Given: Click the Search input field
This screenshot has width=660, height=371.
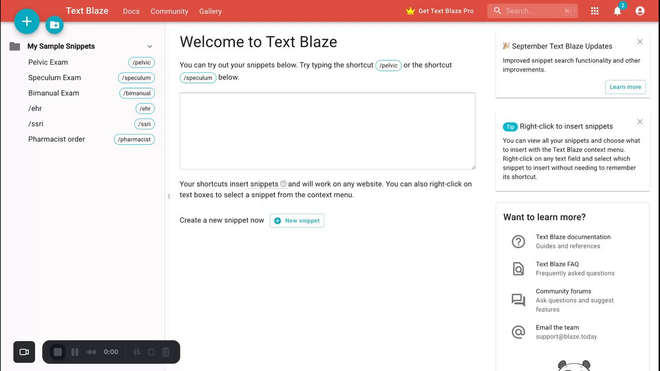Looking at the screenshot, I should pyautogui.click(x=531, y=11).
